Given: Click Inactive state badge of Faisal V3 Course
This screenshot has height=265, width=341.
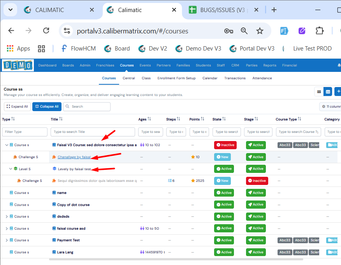Looking at the screenshot, I should click(x=225, y=145).
